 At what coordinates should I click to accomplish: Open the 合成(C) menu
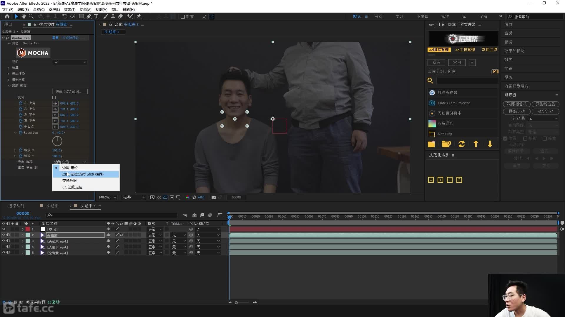(39, 9)
